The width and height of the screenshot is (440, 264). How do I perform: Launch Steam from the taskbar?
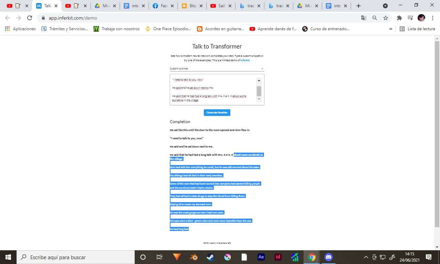pos(210,257)
